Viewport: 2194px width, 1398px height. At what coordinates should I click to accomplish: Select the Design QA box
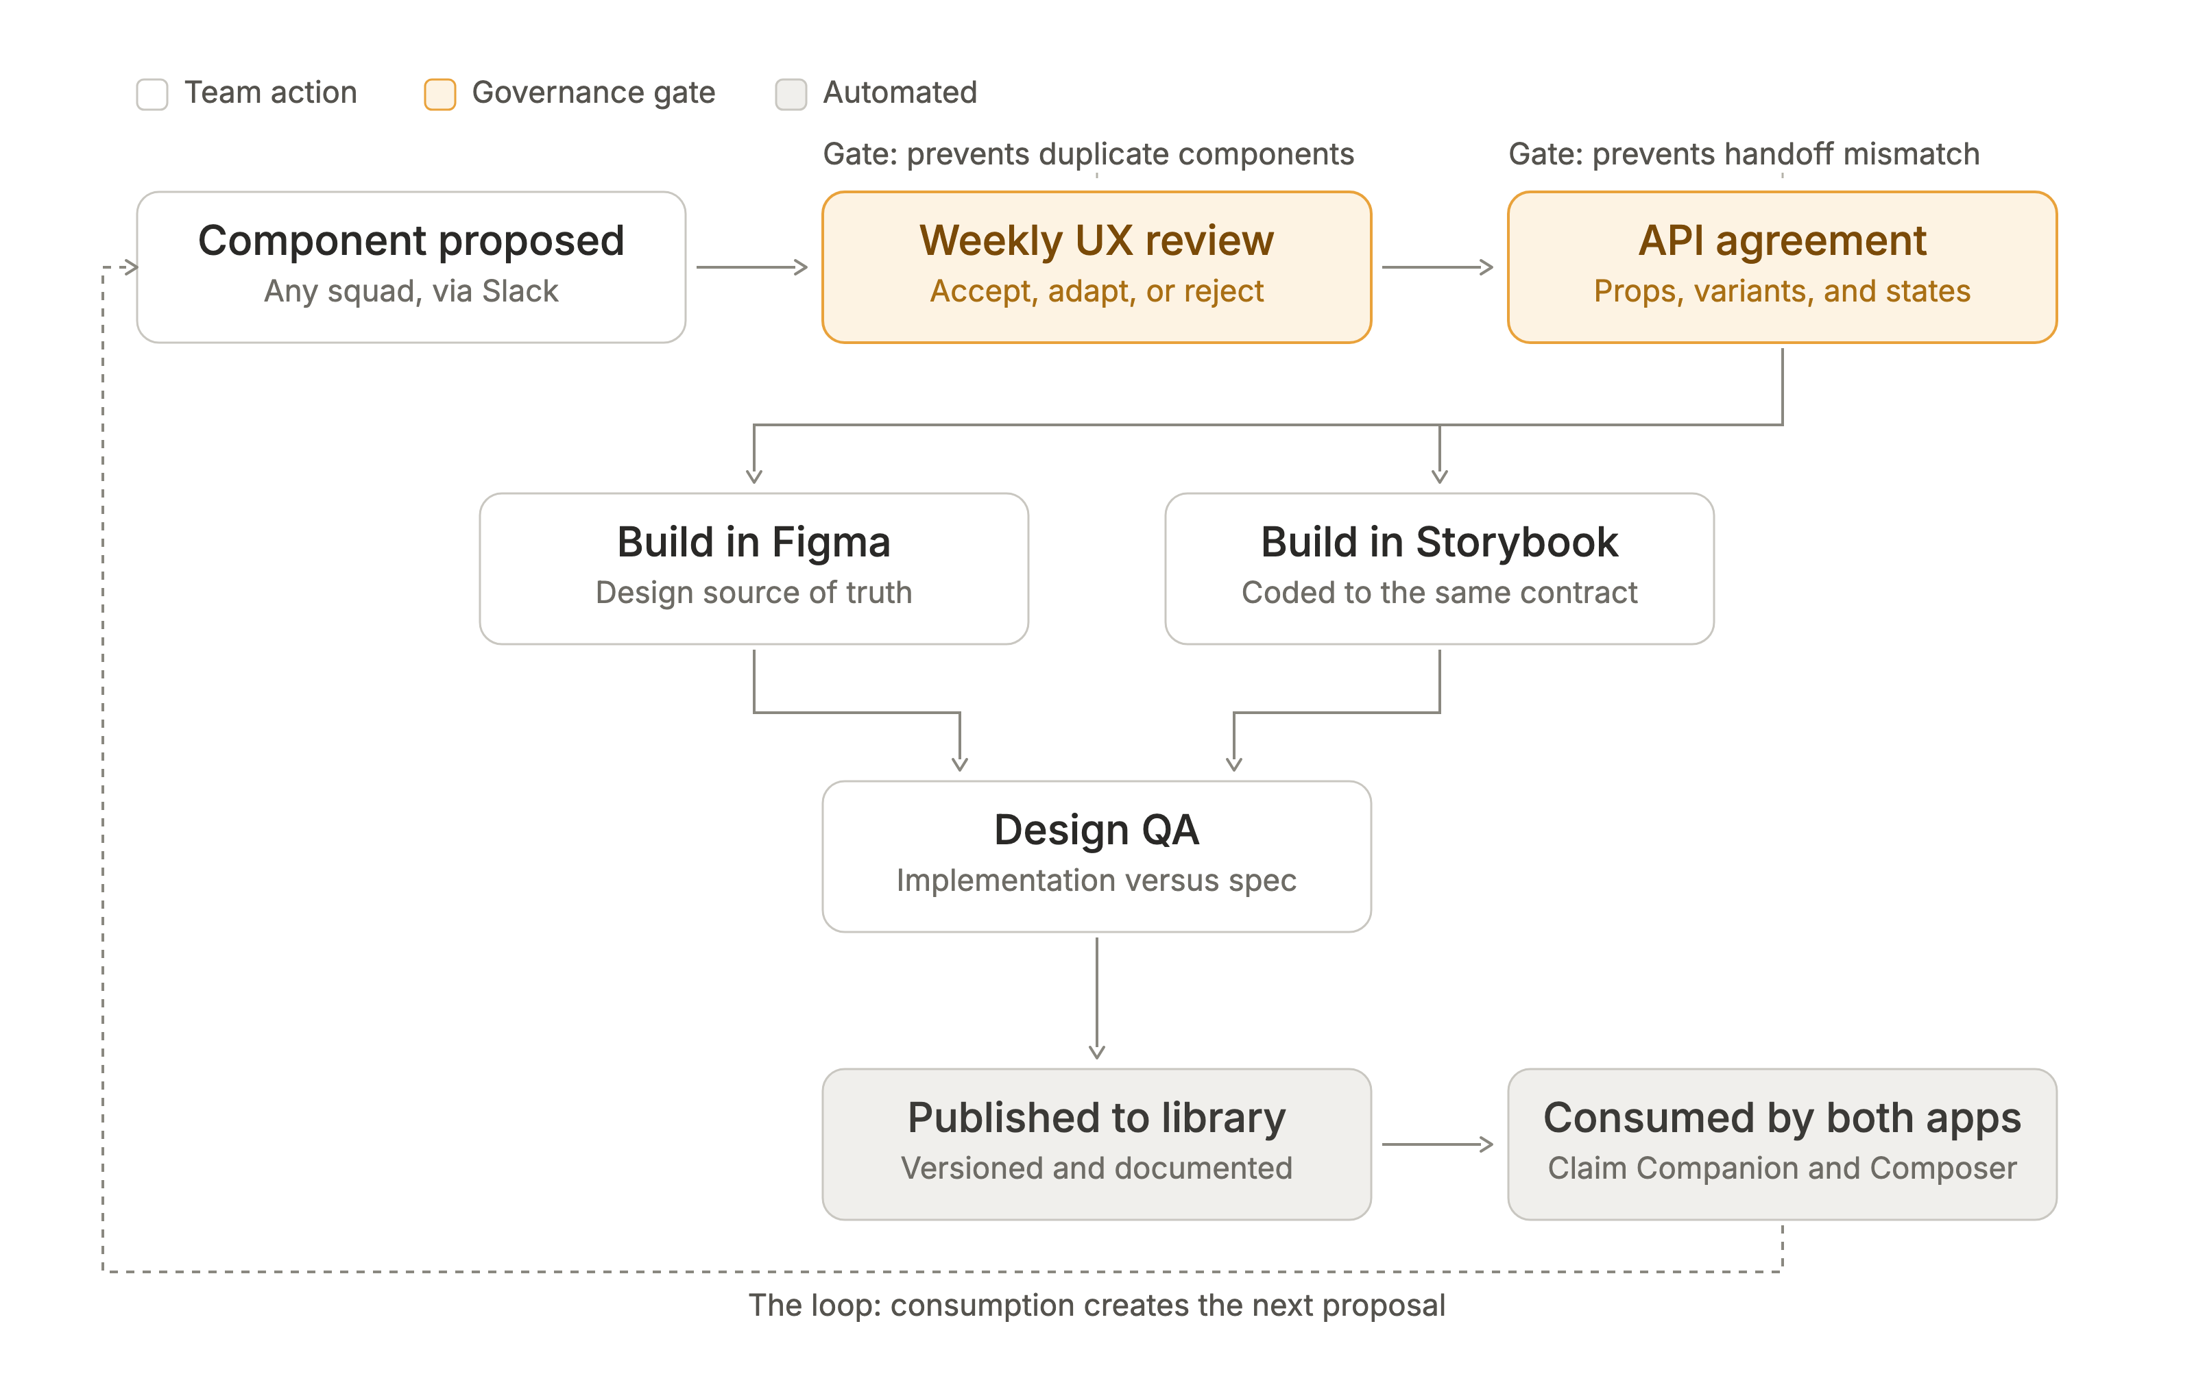[x=1097, y=856]
